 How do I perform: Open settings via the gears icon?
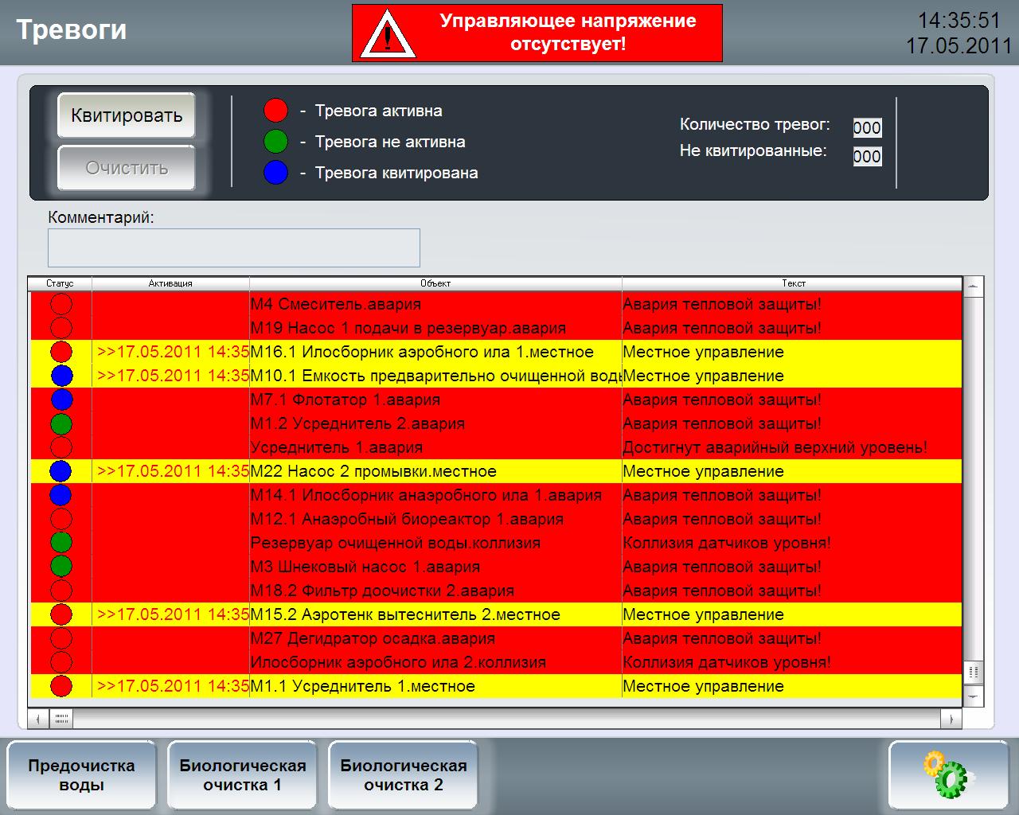tap(949, 774)
